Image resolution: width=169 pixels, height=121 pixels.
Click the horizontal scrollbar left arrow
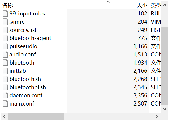4,117
